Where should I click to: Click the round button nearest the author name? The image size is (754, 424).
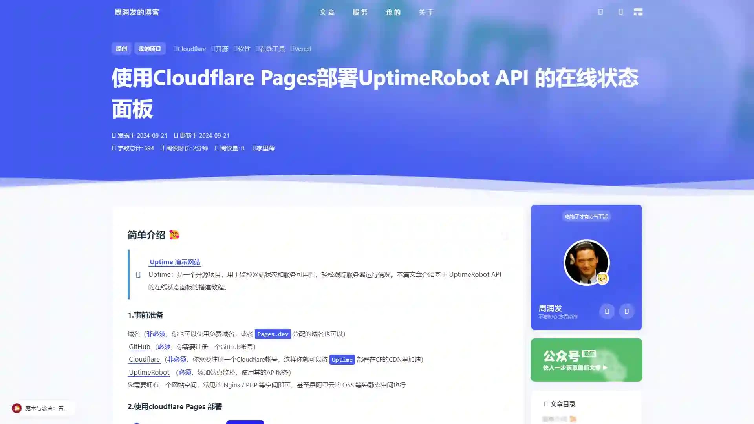607,311
